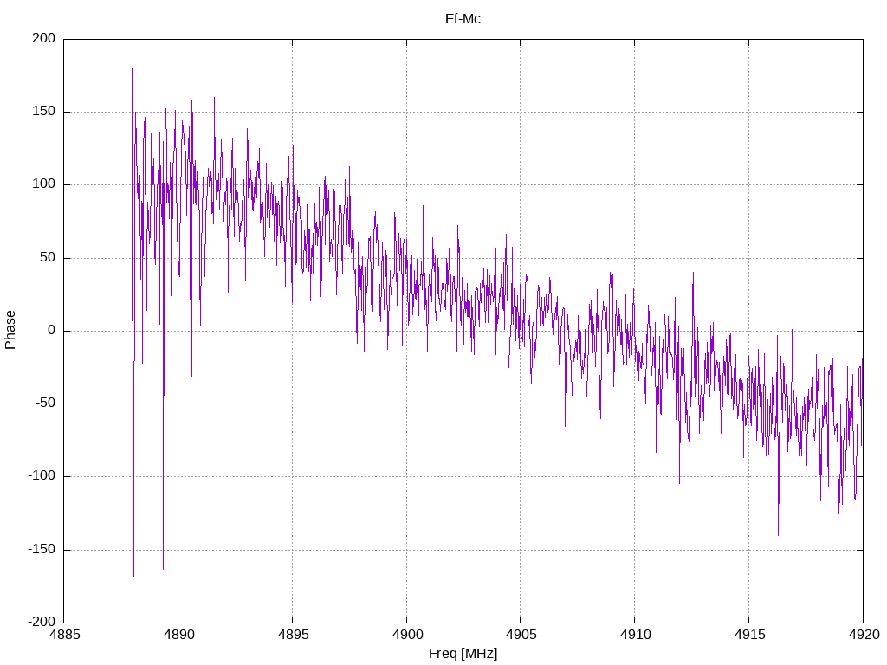The width and height of the screenshot is (887, 665).
Task: Click the x-axis tick label 4895
Action: point(293,635)
